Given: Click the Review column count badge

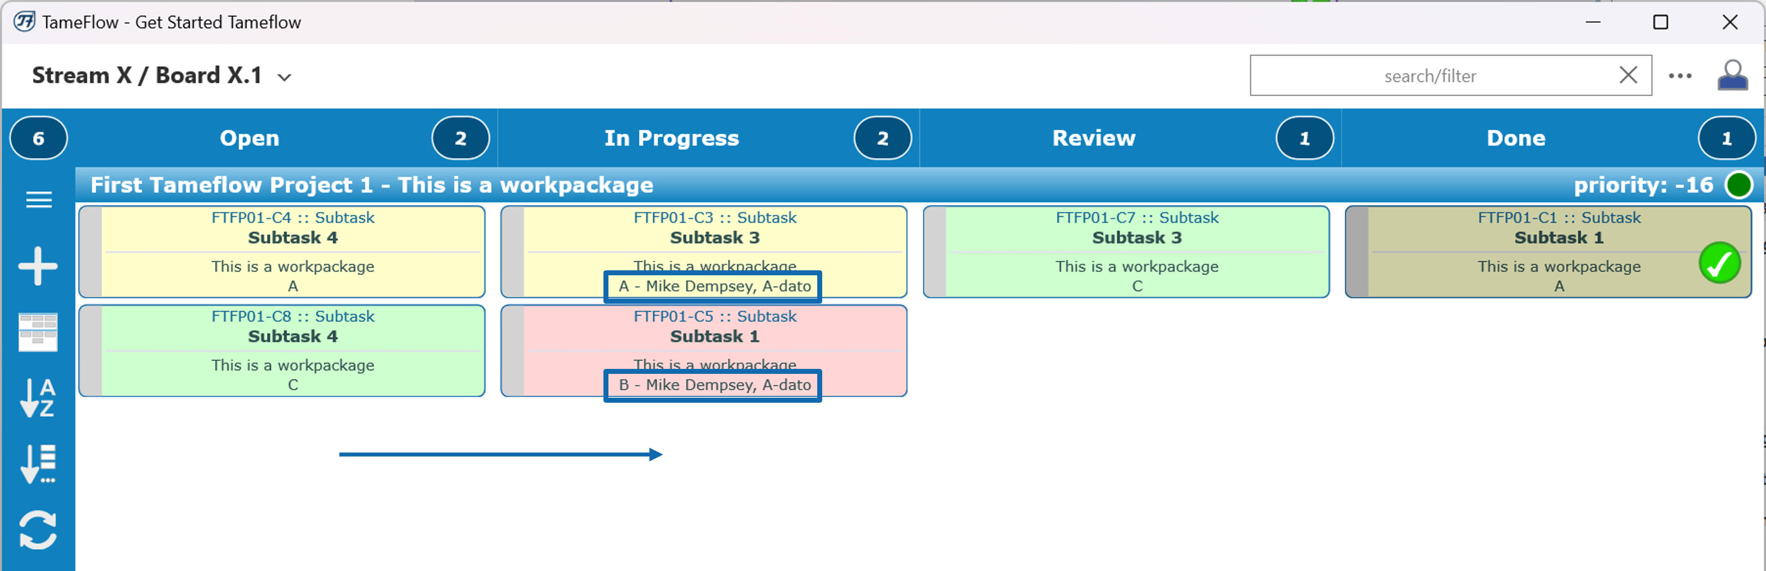Looking at the screenshot, I should (x=1305, y=138).
